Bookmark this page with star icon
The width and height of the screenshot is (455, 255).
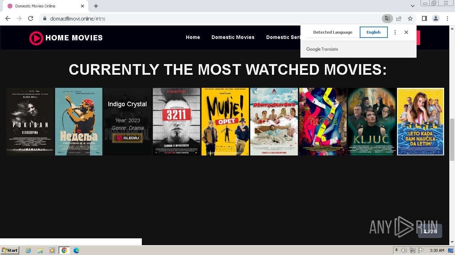tap(410, 18)
